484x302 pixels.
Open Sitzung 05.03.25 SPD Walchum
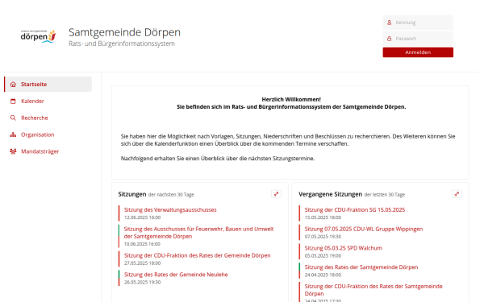tap(344, 248)
